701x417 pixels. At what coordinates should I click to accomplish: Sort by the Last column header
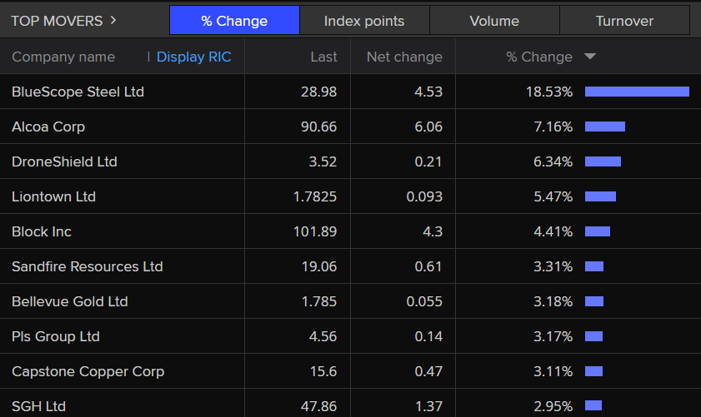coord(323,57)
